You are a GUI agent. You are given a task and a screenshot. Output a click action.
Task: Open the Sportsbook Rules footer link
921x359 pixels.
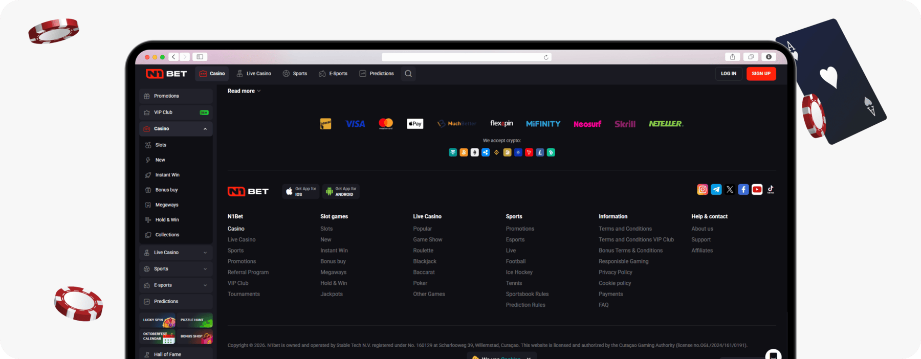pos(527,294)
